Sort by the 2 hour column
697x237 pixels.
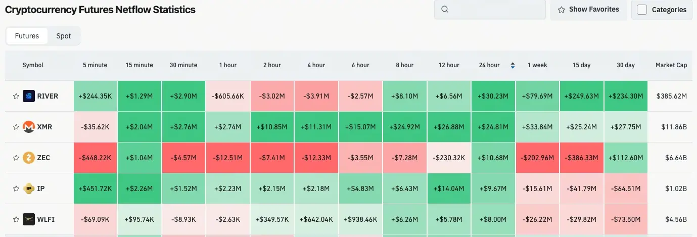(272, 65)
